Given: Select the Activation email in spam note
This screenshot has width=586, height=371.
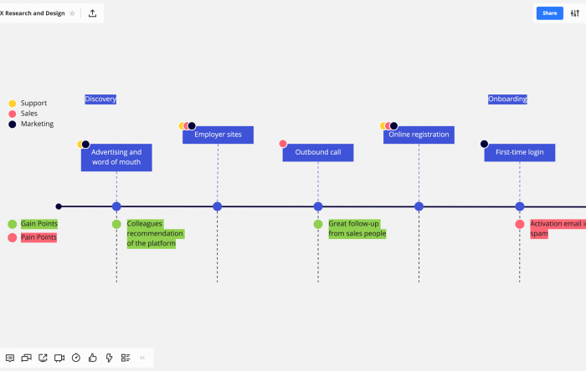Looking at the screenshot, I should coord(558,229).
